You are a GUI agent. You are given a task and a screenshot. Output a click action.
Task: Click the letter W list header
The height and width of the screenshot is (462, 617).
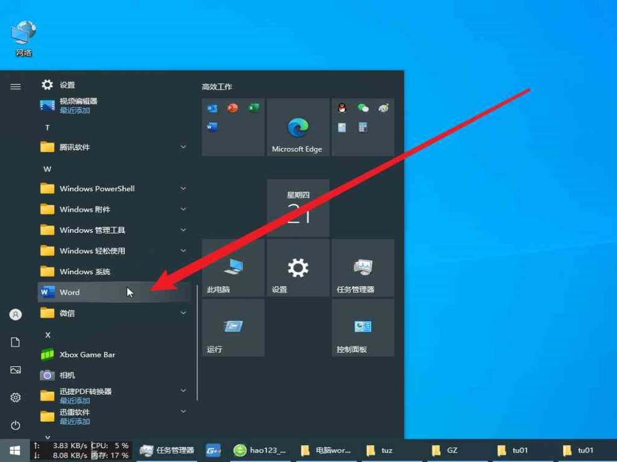(x=47, y=169)
